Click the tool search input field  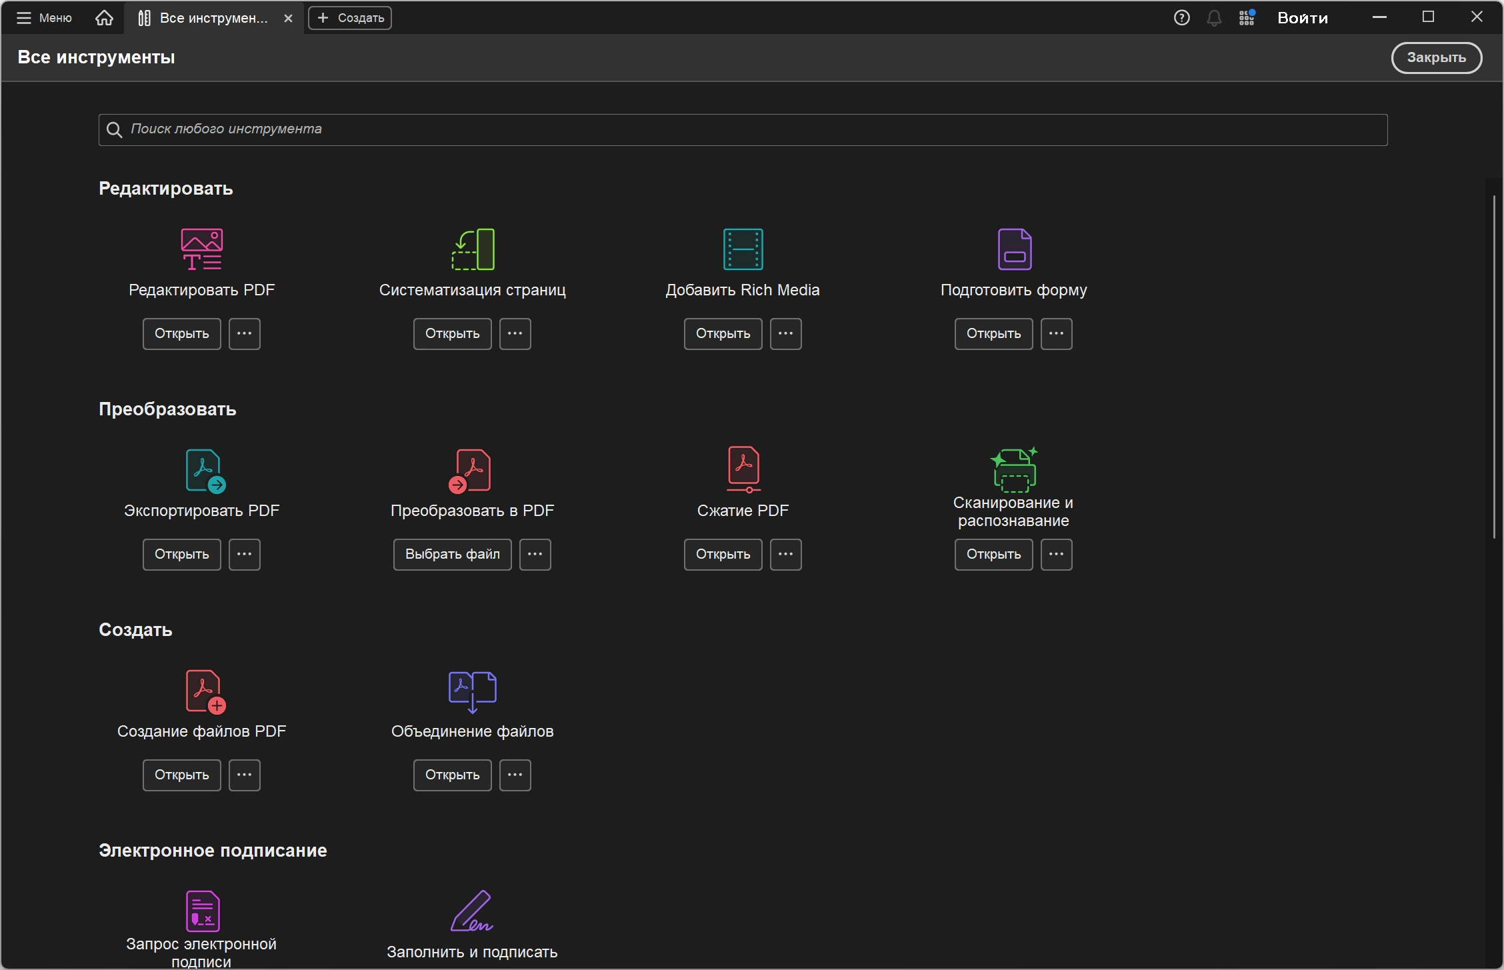[x=743, y=129]
